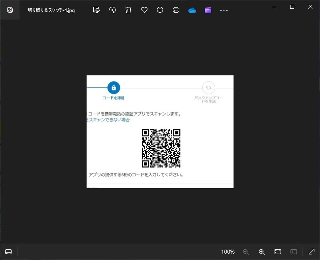Image resolution: width=320 pixels, height=260 pixels.
Task: Open the Edit image tool
Action: (96, 10)
